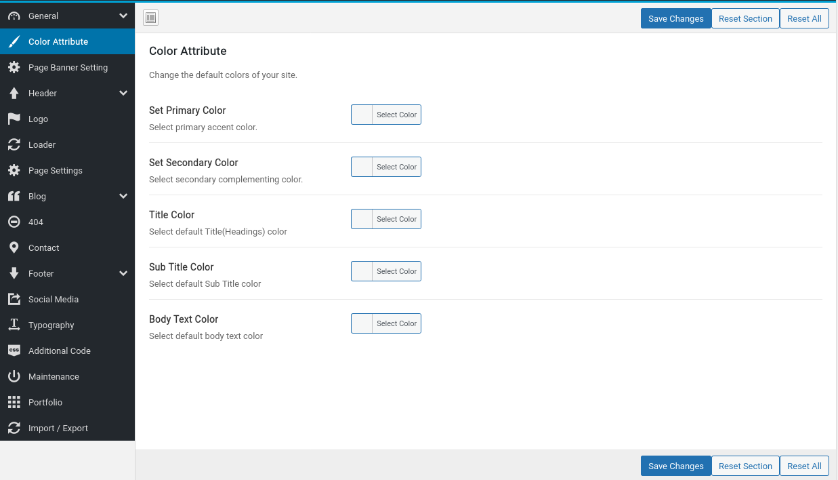
Task: Click the Portfolio grid icon
Action: (x=14, y=402)
